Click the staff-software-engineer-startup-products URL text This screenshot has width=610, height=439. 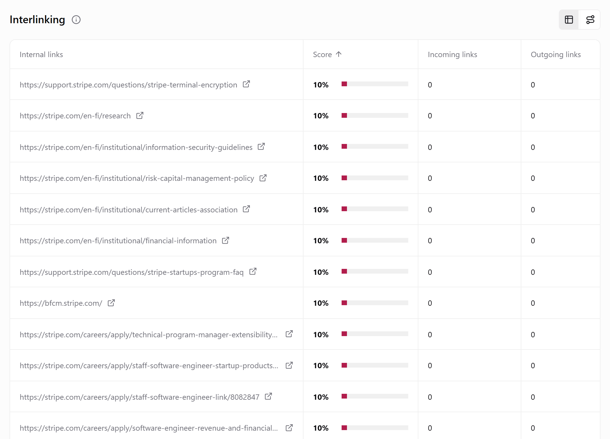point(149,366)
